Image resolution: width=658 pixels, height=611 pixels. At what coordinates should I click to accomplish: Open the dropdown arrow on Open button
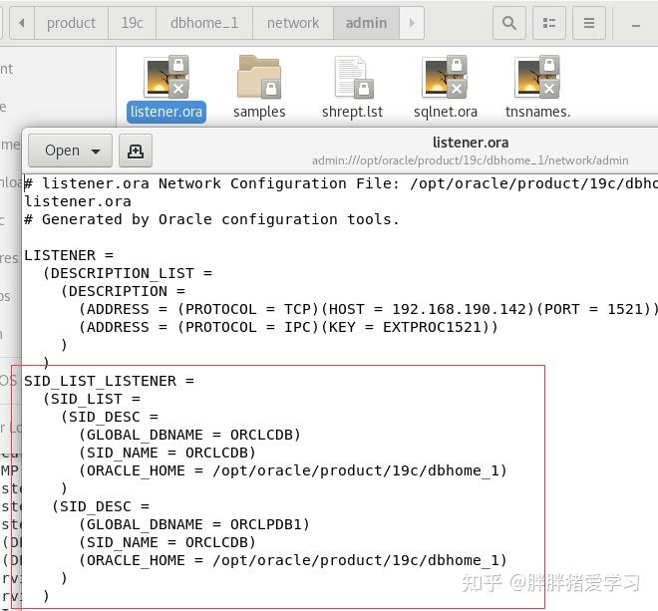pyautogui.click(x=96, y=152)
